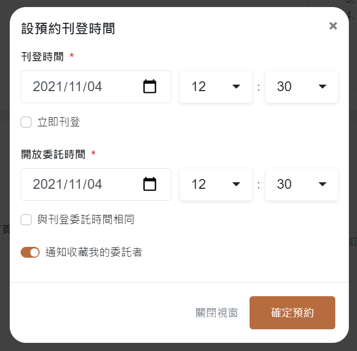357x351 pixels.
Task: Expand the 刊登時間 minute dropdown
Action: tap(302, 87)
